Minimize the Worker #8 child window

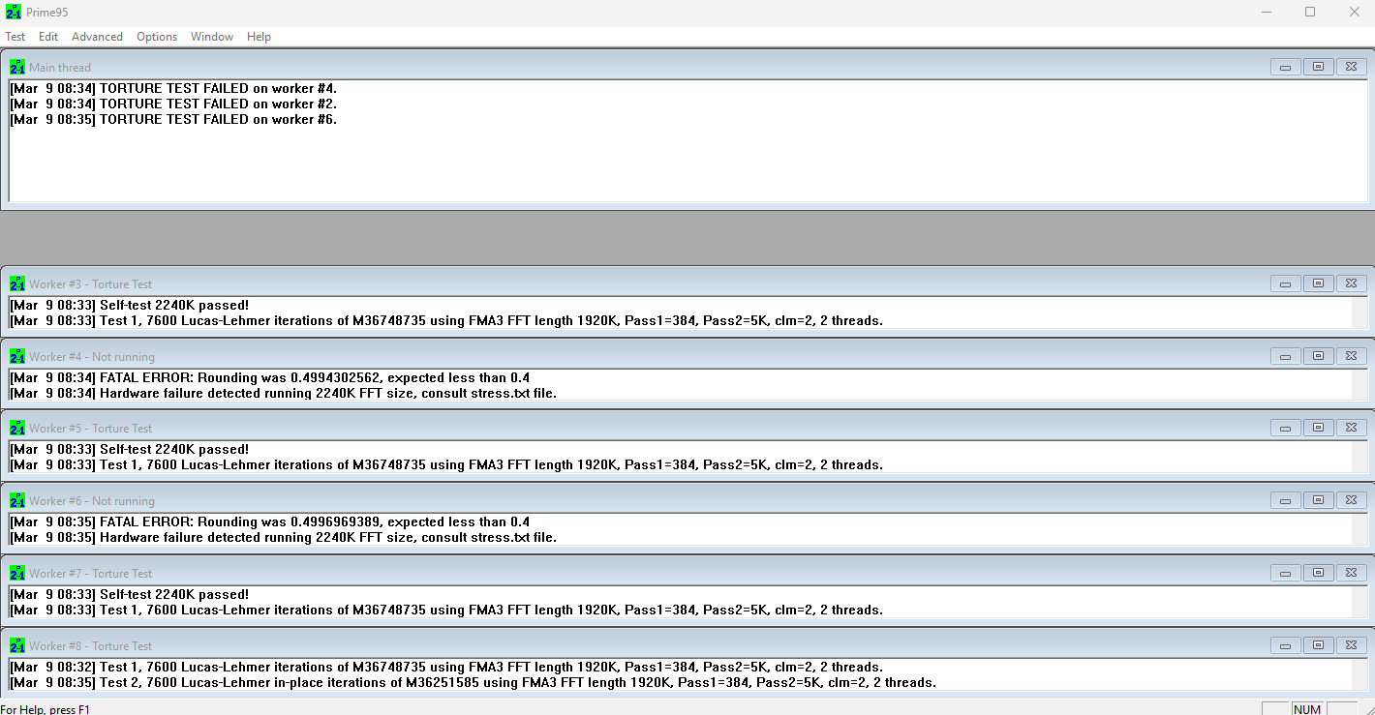1285,645
